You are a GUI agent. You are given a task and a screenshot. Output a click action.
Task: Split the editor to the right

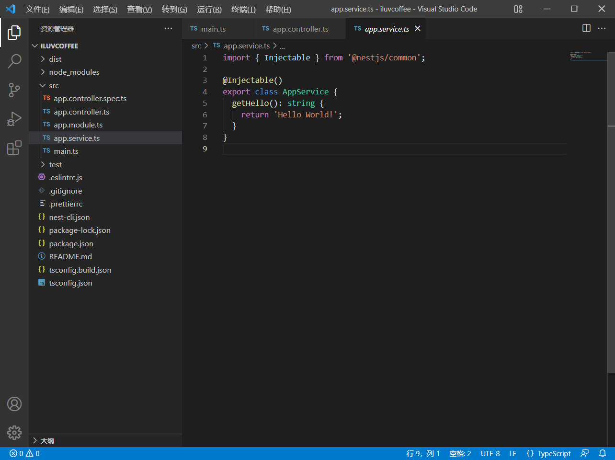pos(586,28)
